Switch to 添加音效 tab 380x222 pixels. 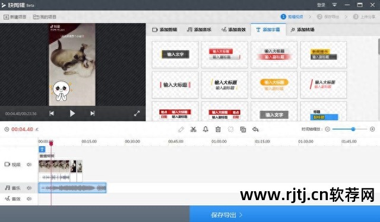[x=233, y=30]
